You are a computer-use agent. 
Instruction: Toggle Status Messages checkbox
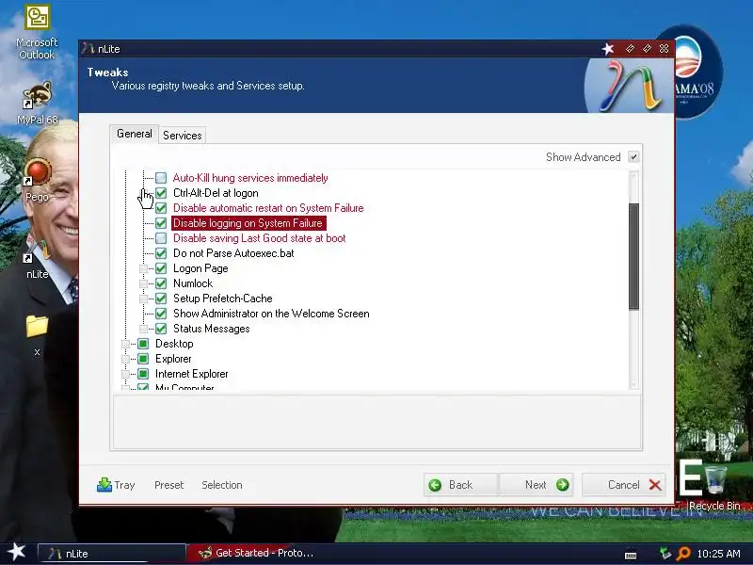point(161,329)
